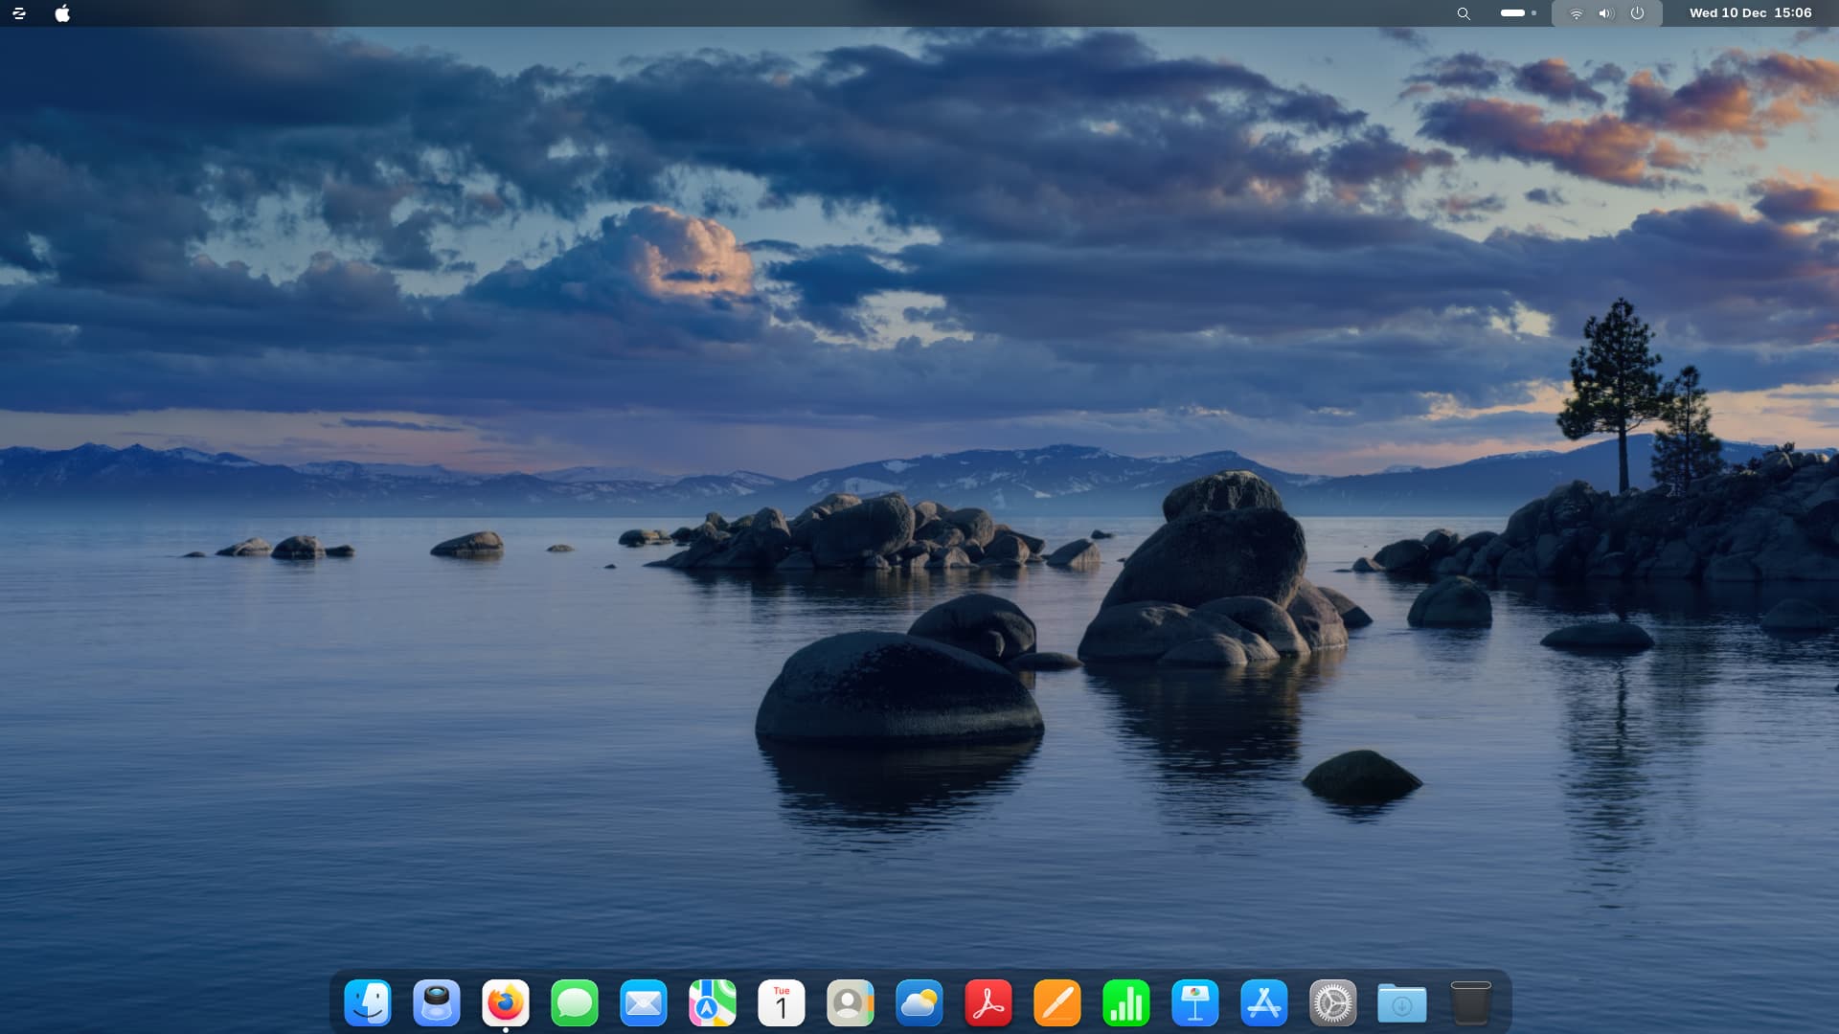Open the Numbers spreadsheet app
Viewport: 1839px width, 1034px height.
pos(1126,1003)
